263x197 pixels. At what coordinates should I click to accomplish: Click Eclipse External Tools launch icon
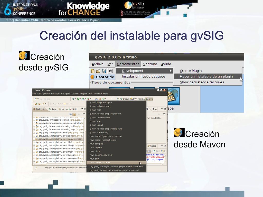pos(88,99)
